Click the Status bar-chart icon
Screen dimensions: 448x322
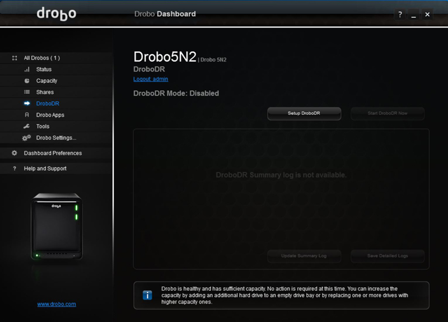27,69
